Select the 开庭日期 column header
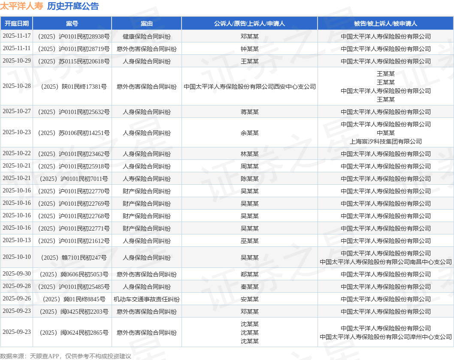 pos(16,24)
